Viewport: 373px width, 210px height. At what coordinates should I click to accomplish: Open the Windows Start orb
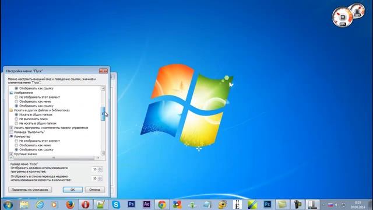tap(8, 205)
